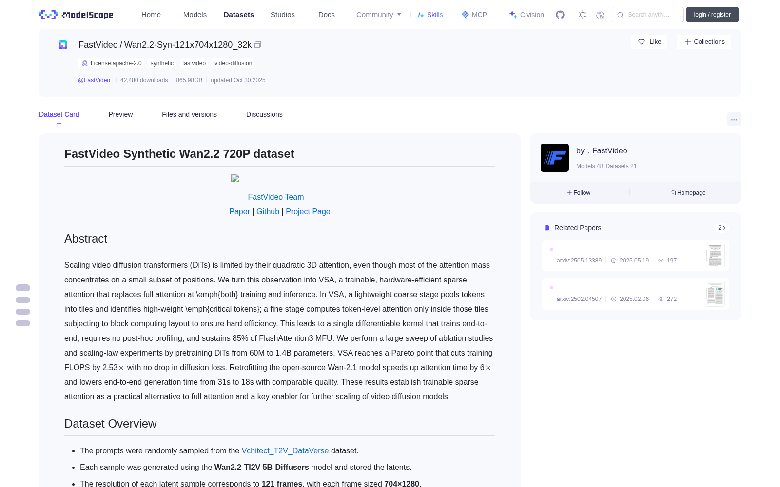Copy the dataset name with the copy icon
Viewport: 780px width, 487px height.
click(258, 45)
